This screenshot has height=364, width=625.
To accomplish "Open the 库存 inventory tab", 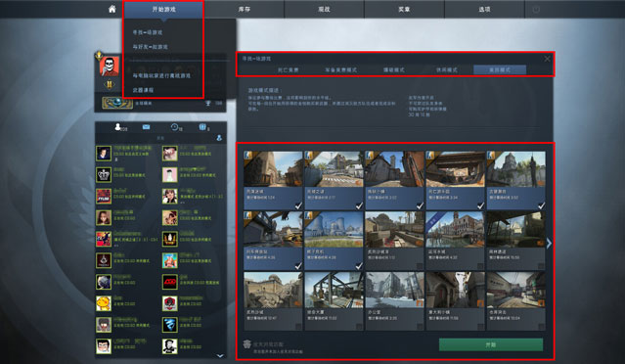I will (x=244, y=9).
